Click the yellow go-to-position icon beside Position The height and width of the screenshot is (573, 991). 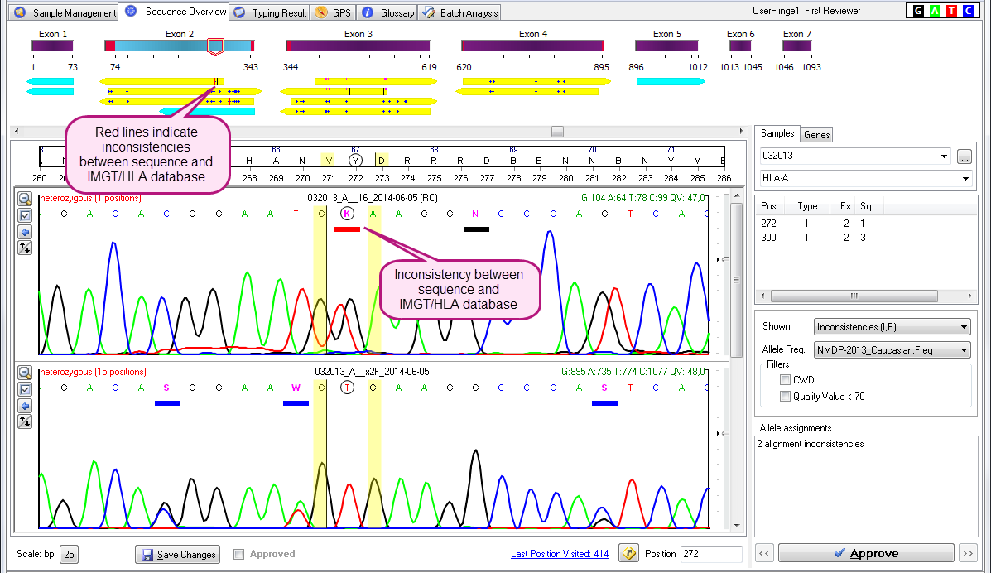(x=629, y=553)
